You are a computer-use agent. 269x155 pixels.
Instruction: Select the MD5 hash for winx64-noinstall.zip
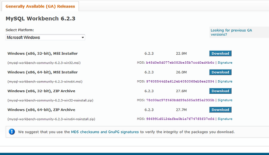[x=180, y=119]
